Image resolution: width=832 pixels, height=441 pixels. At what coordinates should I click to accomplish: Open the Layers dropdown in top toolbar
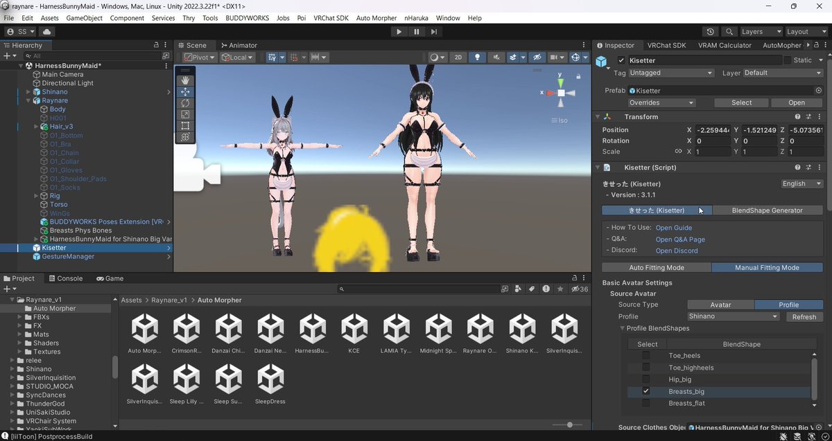pos(761,31)
